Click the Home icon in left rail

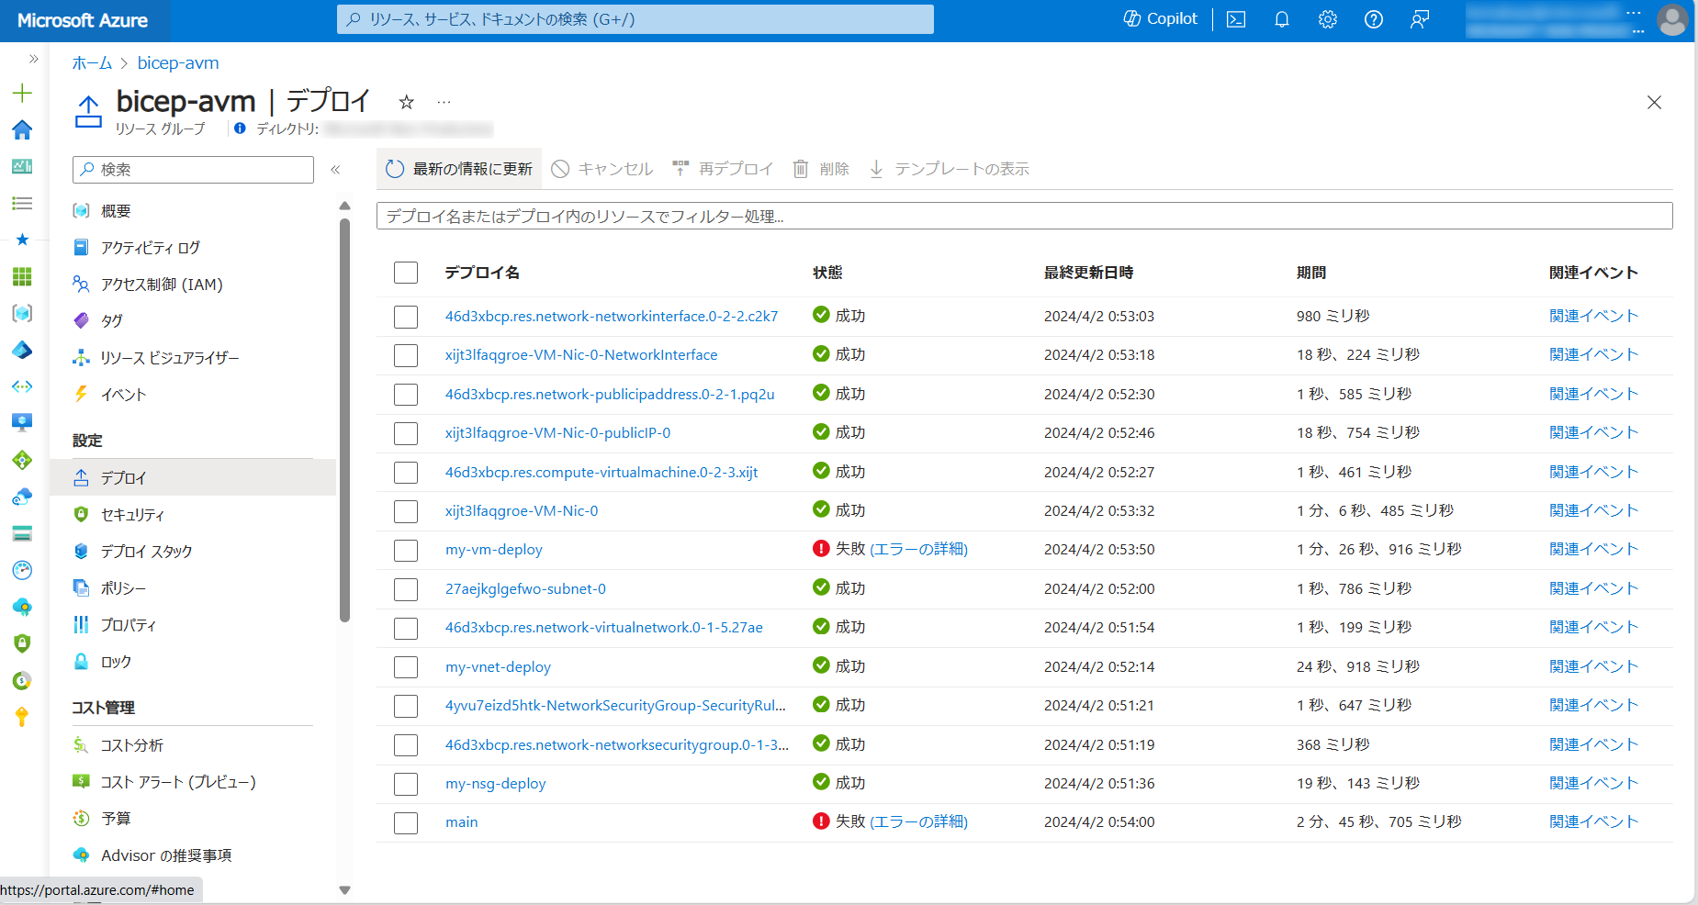[x=22, y=129]
